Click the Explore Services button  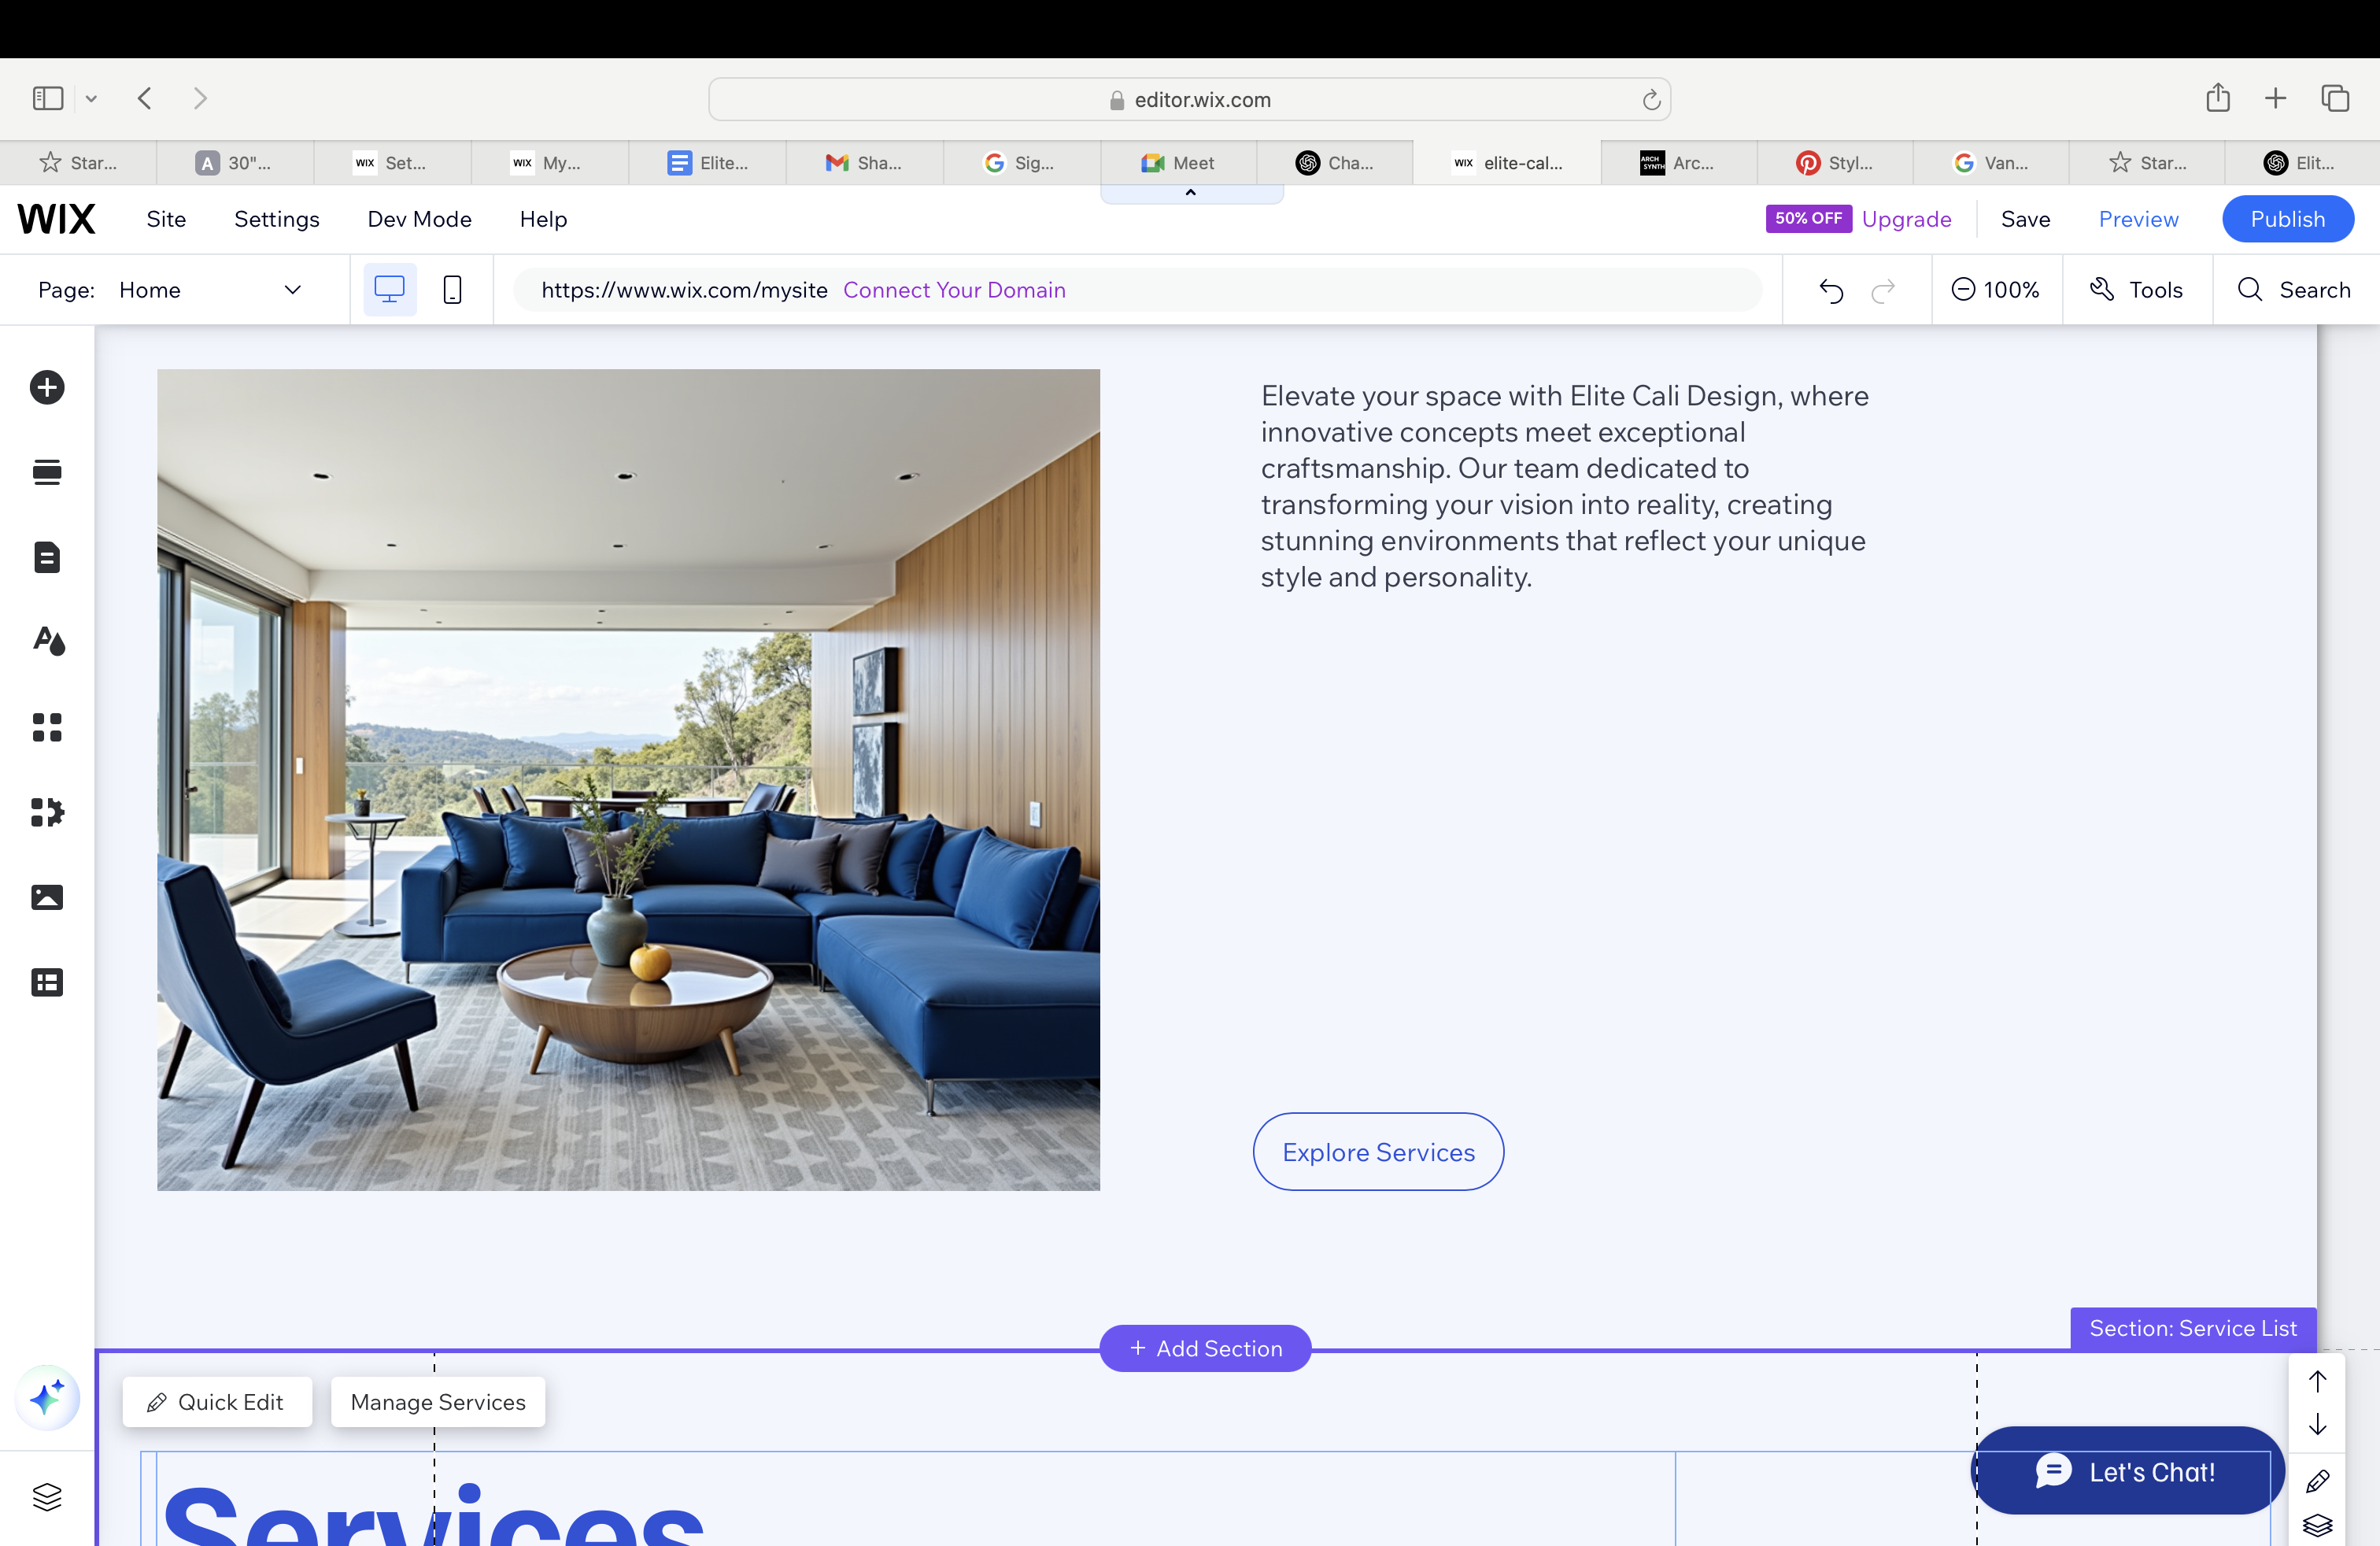click(x=1378, y=1152)
